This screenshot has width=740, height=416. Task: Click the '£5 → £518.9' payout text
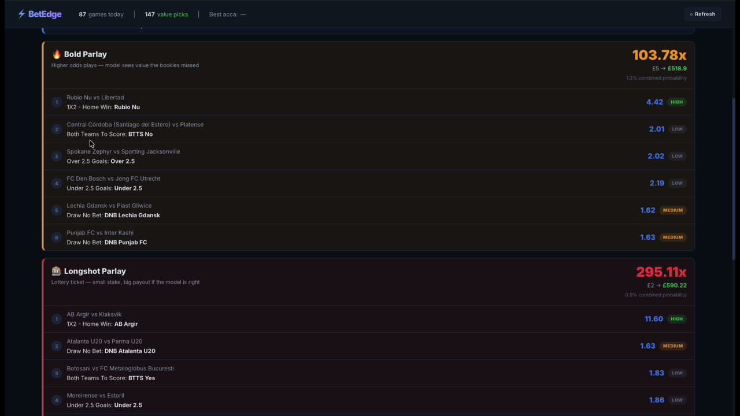[669, 68]
